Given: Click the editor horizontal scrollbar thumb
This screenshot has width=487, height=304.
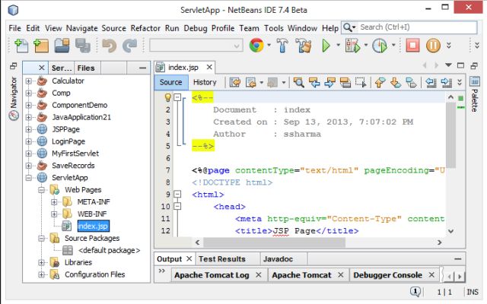Looking at the screenshot, I should coord(275,242).
